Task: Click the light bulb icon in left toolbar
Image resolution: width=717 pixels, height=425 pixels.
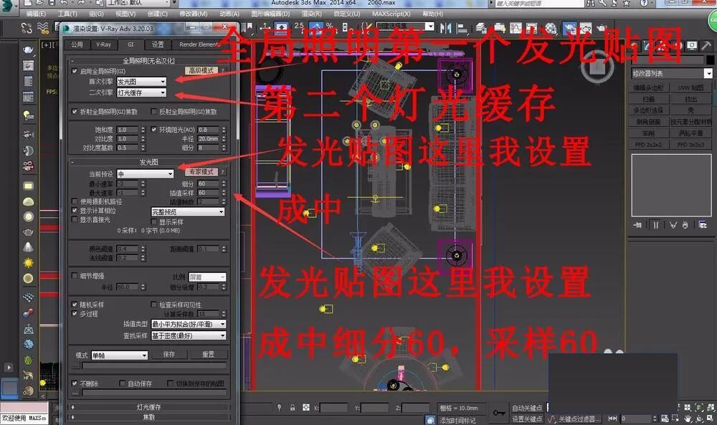Action: point(28,115)
